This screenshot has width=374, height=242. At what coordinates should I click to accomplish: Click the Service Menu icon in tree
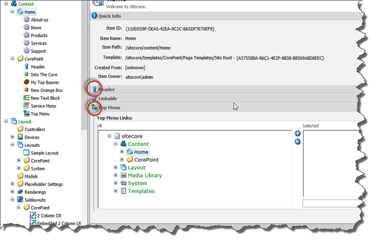tap(26, 106)
